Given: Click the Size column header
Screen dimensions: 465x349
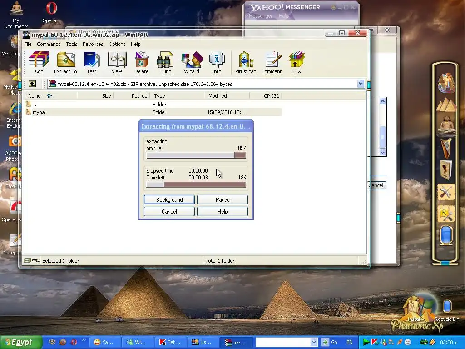Looking at the screenshot, I should pyautogui.click(x=95, y=96).
